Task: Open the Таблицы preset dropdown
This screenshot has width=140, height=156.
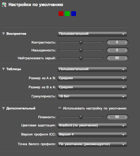Action: coord(92,70)
